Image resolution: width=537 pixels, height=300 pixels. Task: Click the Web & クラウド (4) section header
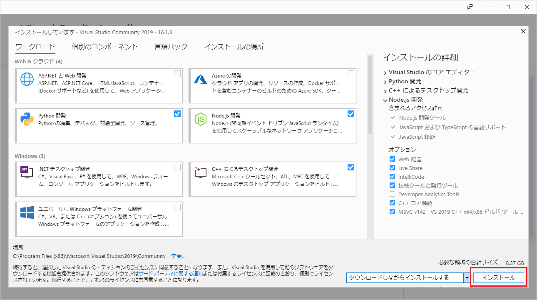click(38, 61)
